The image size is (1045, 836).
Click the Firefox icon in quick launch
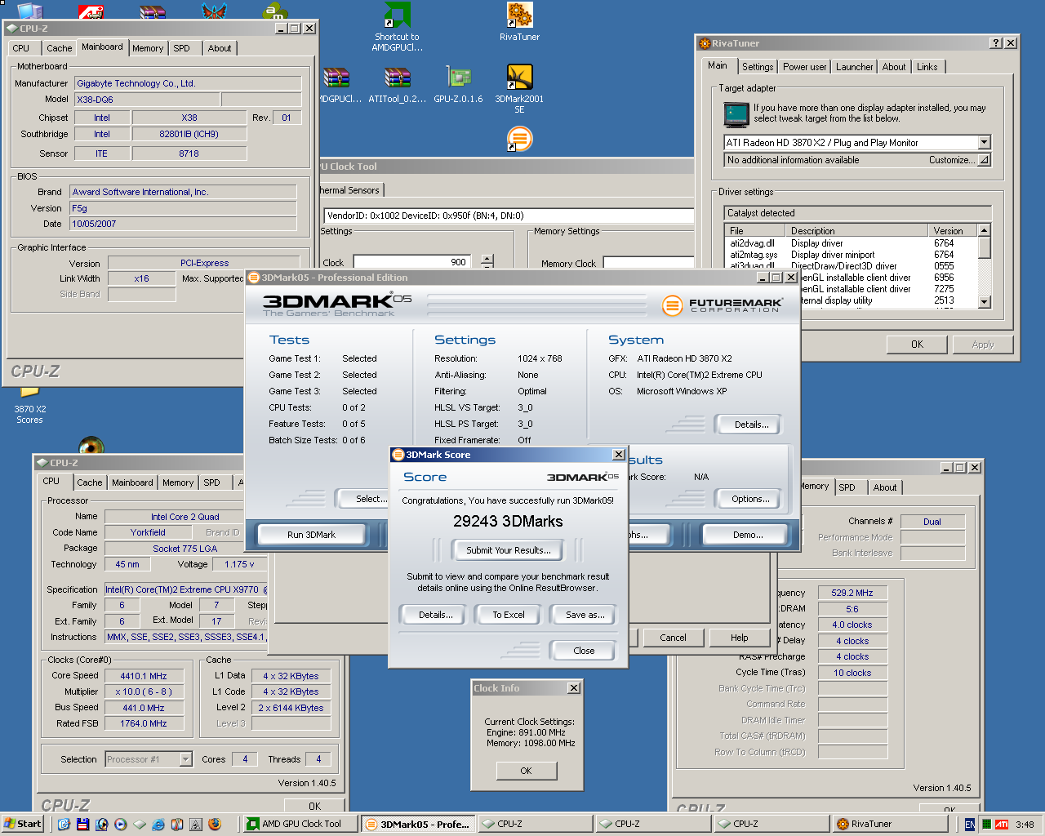(x=215, y=825)
